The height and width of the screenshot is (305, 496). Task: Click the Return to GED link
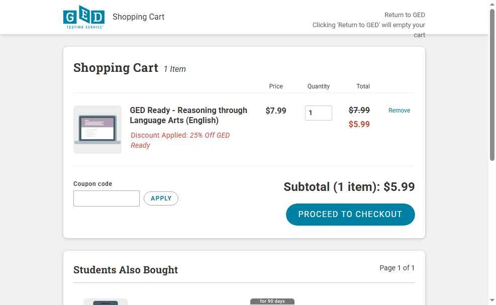pyautogui.click(x=405, y=15)
